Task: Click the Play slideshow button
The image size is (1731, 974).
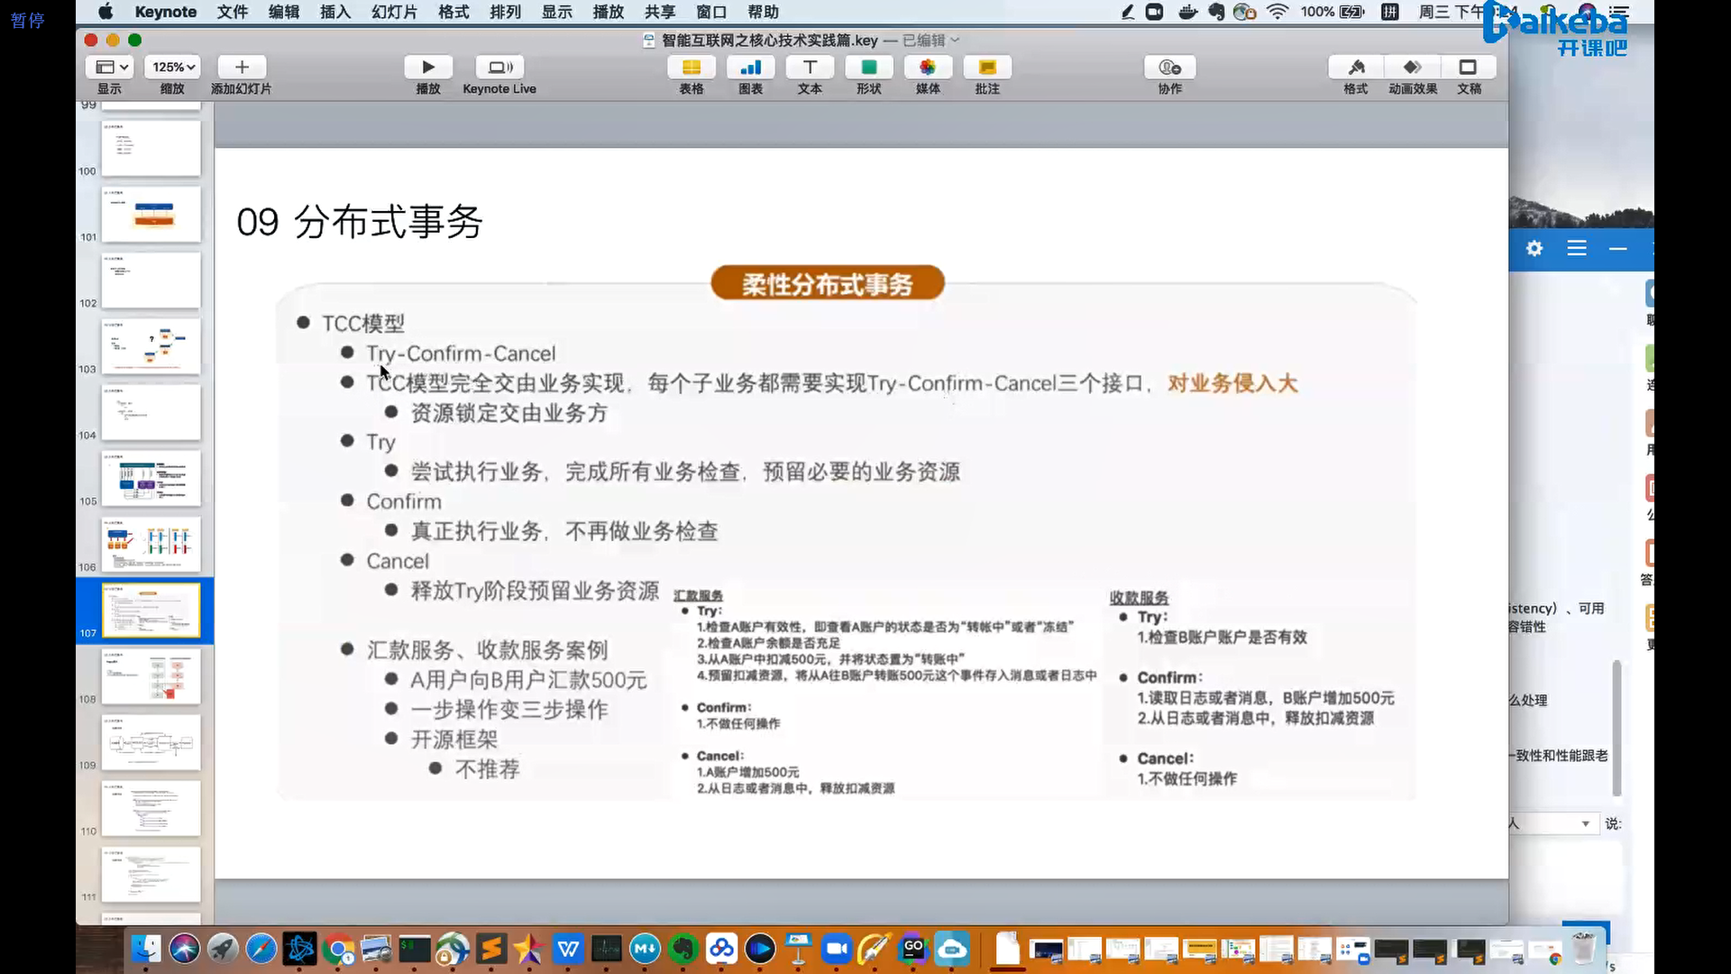Action: (x=428, y=68)
